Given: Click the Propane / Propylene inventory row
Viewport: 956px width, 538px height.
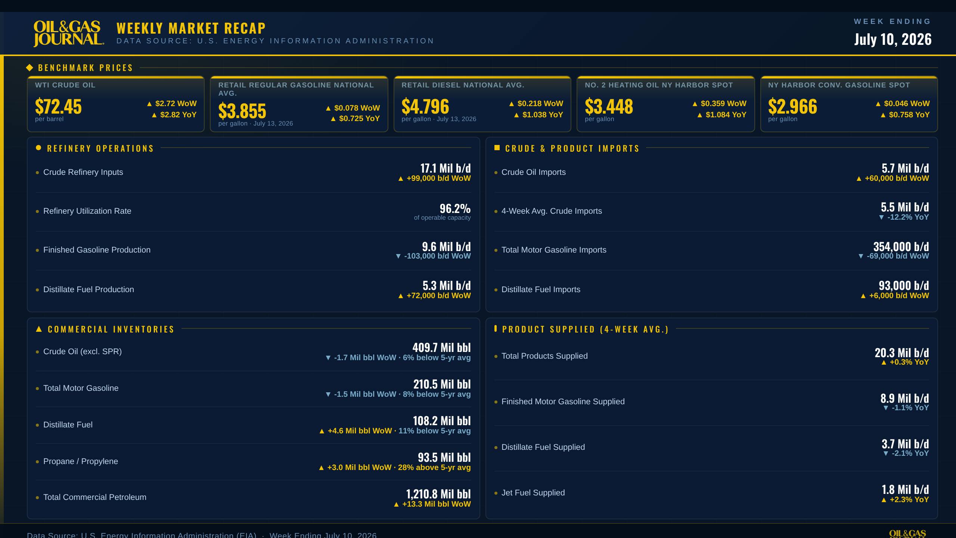Looking at the screenshot, I should pos(253,462).
